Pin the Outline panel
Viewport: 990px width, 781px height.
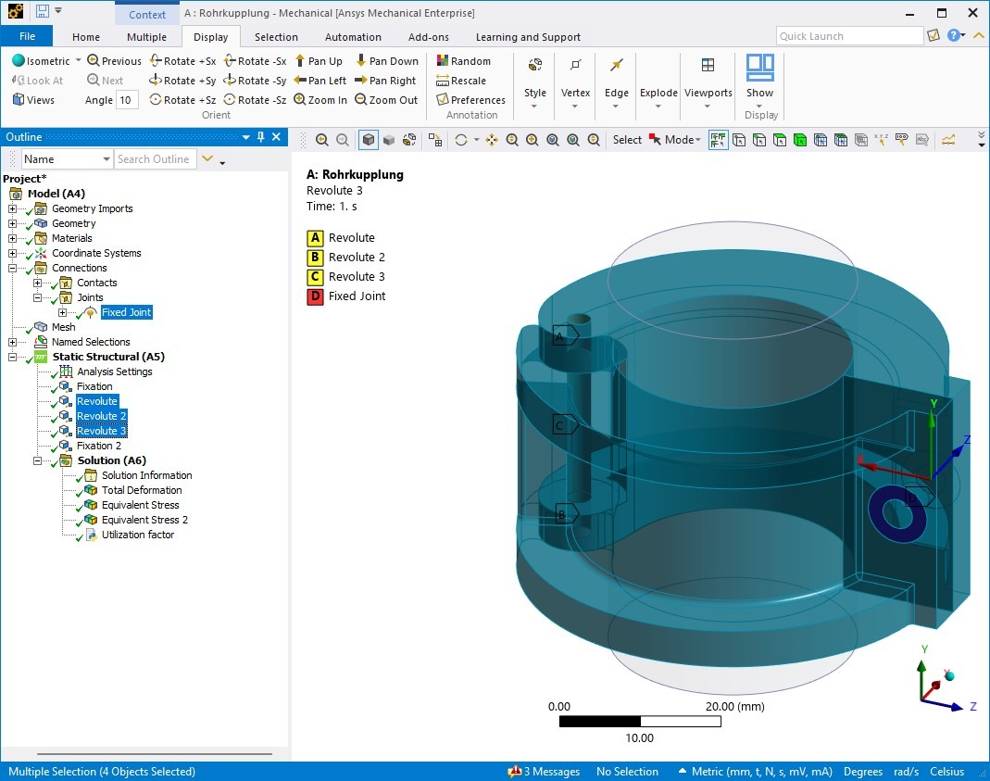point(261,137)
